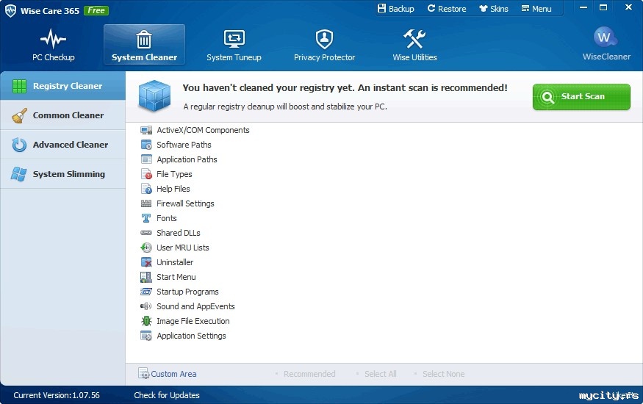Image resolution: width=643 pixels, height=404 pixels.
Task: Switch to System Slimming tab
Action: [62, 174]
